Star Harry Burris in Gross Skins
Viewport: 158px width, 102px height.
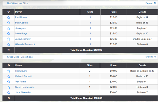9,71
